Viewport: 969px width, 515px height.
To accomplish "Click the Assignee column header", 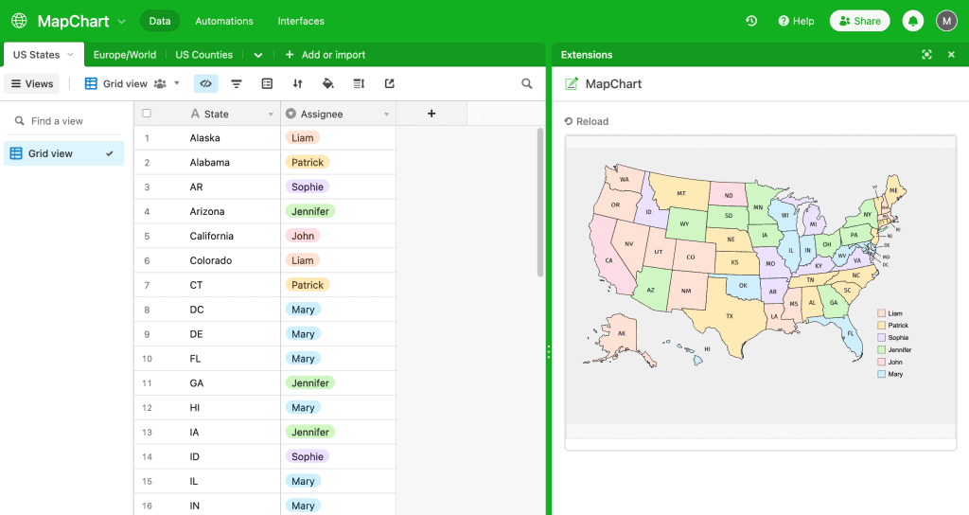I will (338, 114).
